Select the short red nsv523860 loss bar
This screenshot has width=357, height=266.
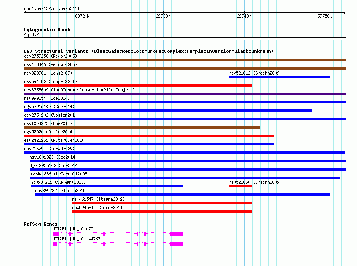[240, 186]
